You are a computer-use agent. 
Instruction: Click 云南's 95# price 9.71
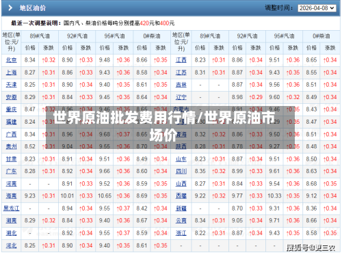(x=274, y=221)
